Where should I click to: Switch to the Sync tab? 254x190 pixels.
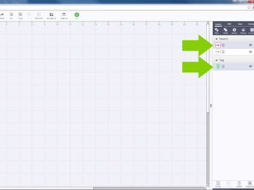click(x=240, y=24)
